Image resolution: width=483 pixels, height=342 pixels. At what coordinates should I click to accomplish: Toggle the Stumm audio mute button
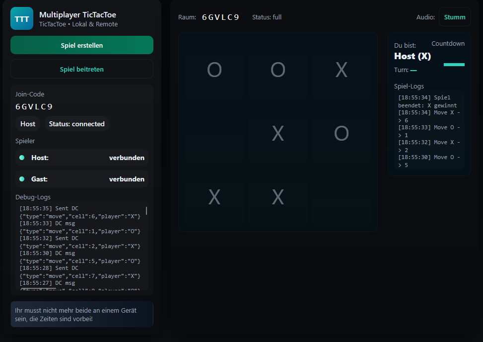(x=455, y=17)
